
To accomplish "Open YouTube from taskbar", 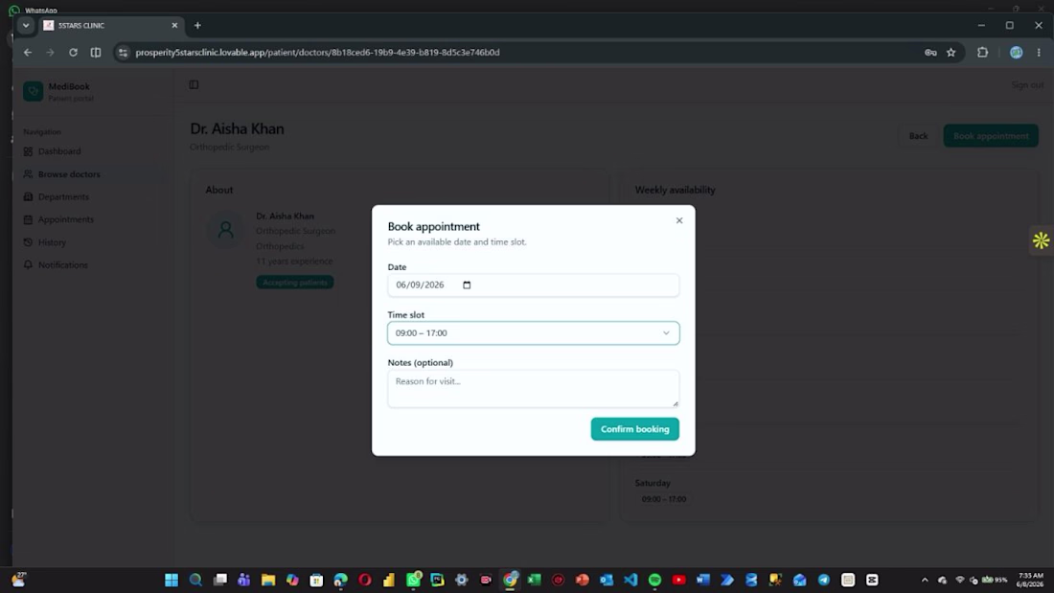I will [679, 580].
